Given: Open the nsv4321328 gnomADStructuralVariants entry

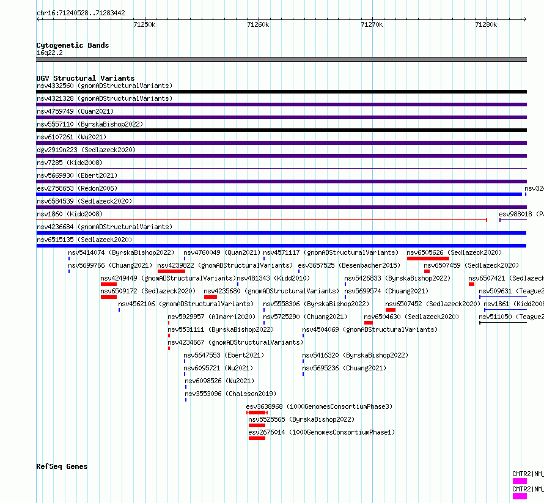Looking at the screenshot, I should pyautogui.click(x=105, y=98).
